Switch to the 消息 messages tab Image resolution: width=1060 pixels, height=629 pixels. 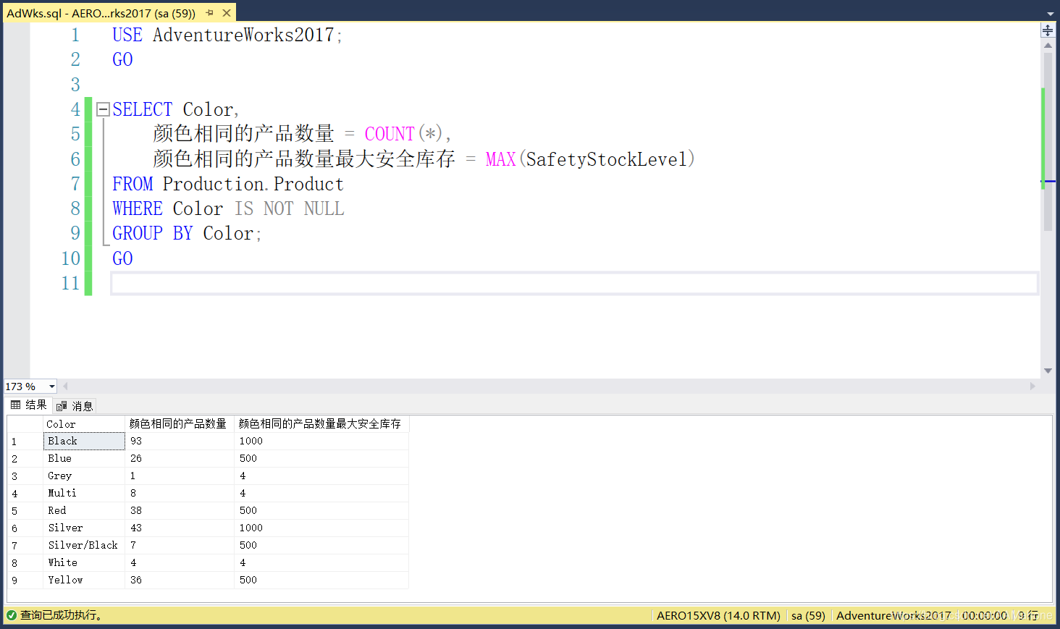click(x=75, y=406)
